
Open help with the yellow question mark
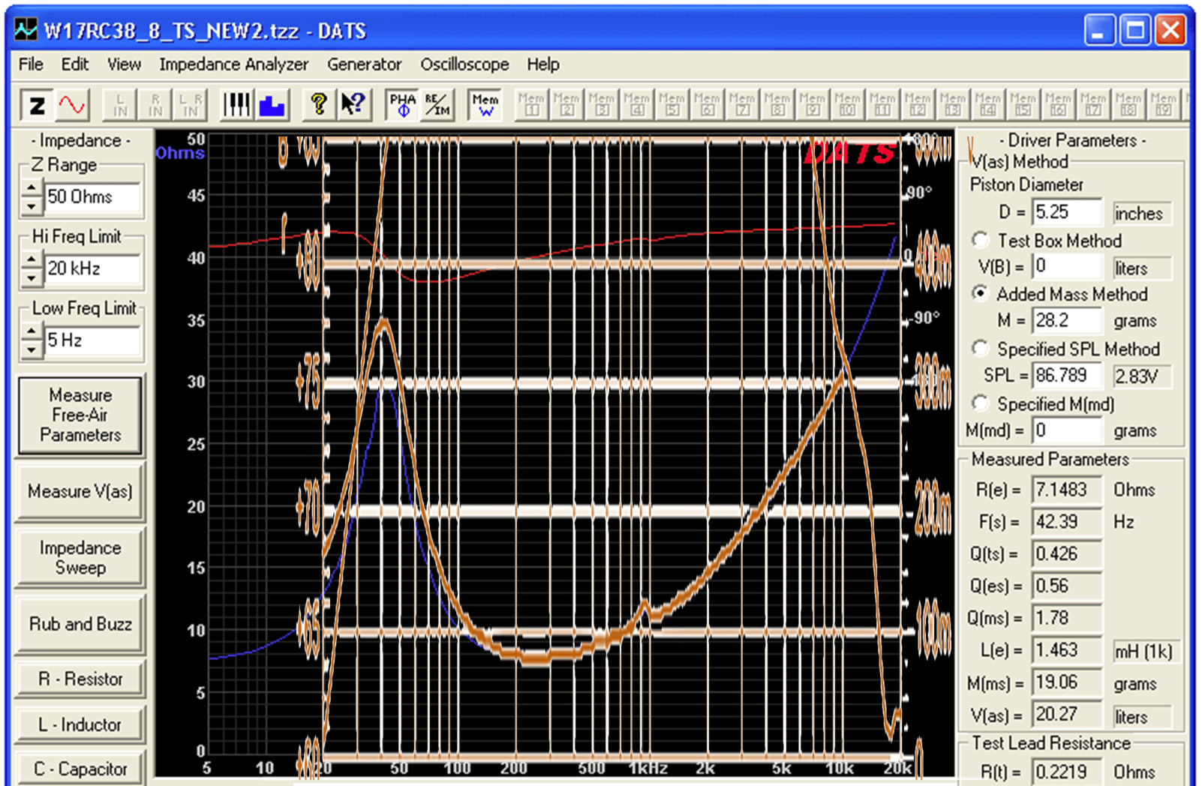coord(318,105)
